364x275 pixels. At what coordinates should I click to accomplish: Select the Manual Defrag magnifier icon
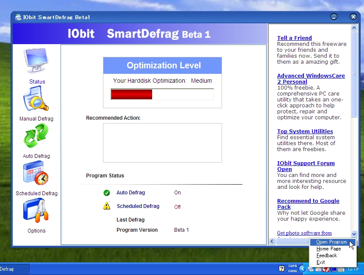[x=36, y=98]
